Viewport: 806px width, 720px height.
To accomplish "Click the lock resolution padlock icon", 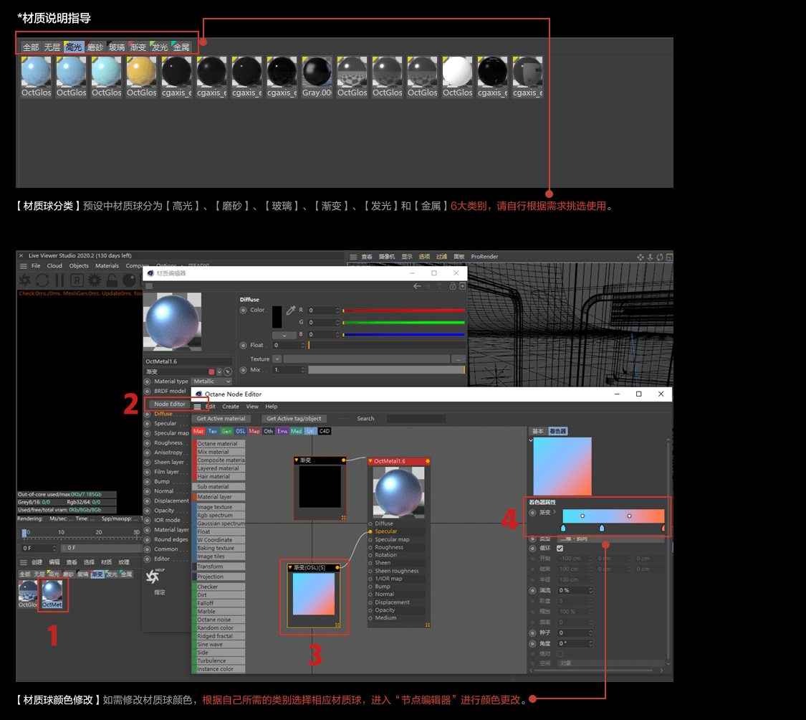I will tap(112, 280).
